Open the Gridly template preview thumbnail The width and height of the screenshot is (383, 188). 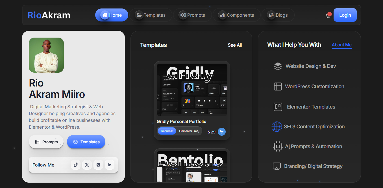pyautogui.click(x=192, y=90)
